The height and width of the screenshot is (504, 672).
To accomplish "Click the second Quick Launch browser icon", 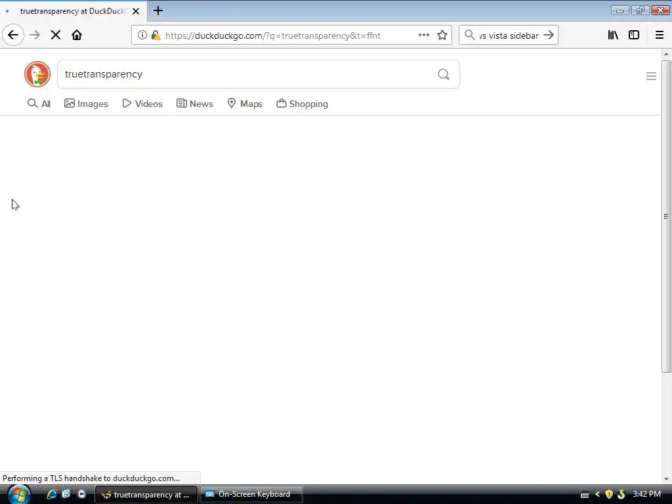I will (66, 494).
